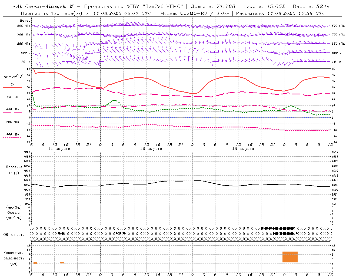This screenshot has height=277, width=346.
Task: Click the (мм/1ч.) precipitation unit label
Action: point(14,218)
